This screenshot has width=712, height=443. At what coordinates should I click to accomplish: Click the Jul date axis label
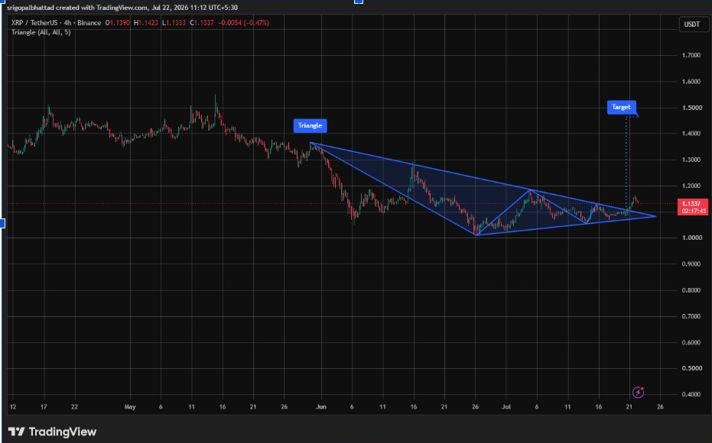pyautogui.click(x=506, y=407)
